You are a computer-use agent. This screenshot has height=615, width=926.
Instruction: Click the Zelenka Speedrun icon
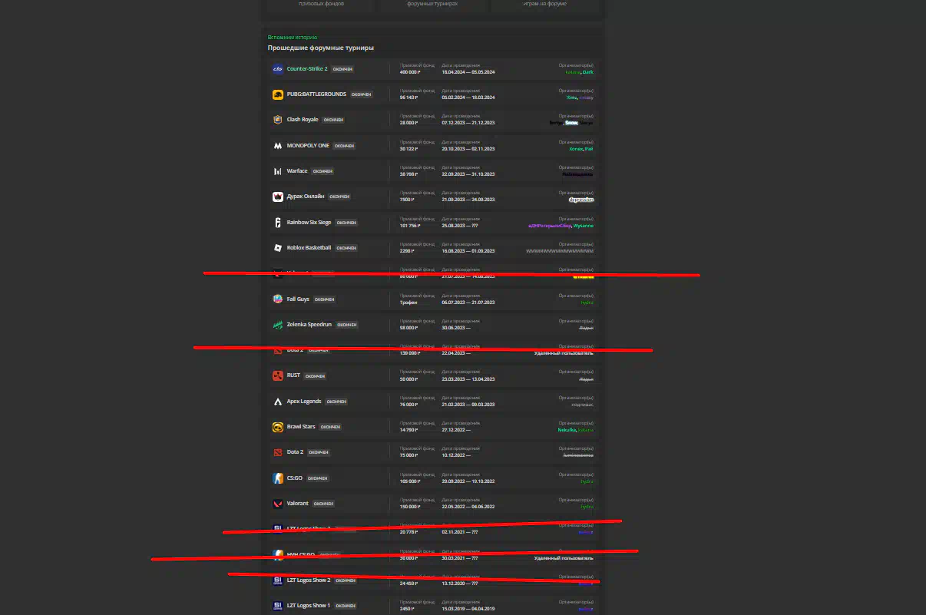[x=278, y=325]
